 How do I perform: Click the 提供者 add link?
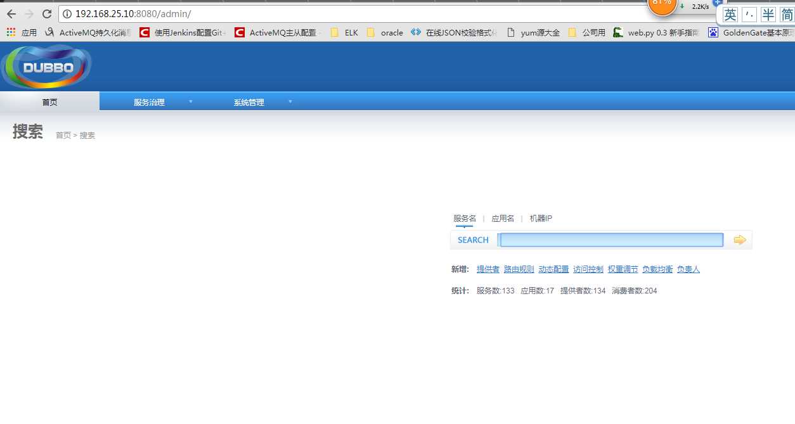click(x=488, y=269)
